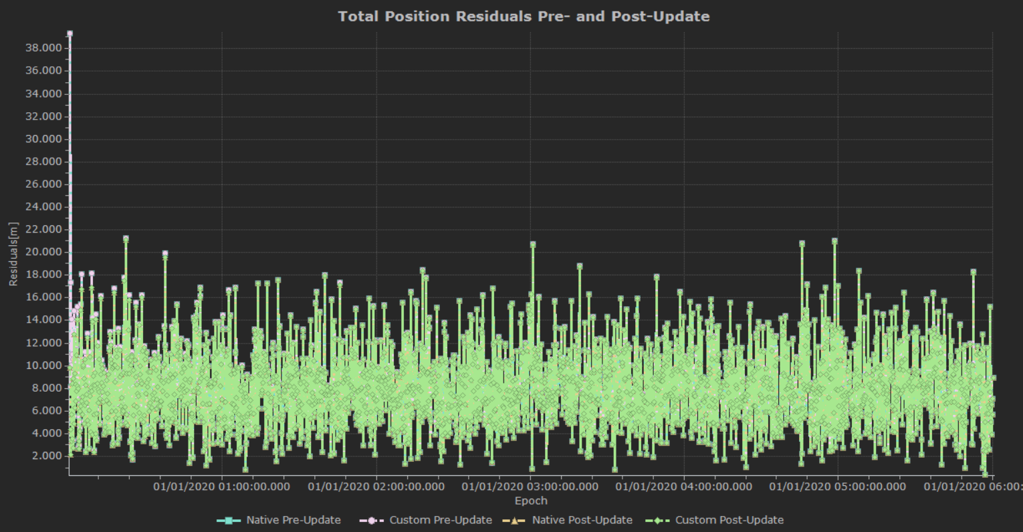This screenshot has width=1023, height=532.
Task: Click the yellow Native Post-Update legend marker
Action: [515, 520]
